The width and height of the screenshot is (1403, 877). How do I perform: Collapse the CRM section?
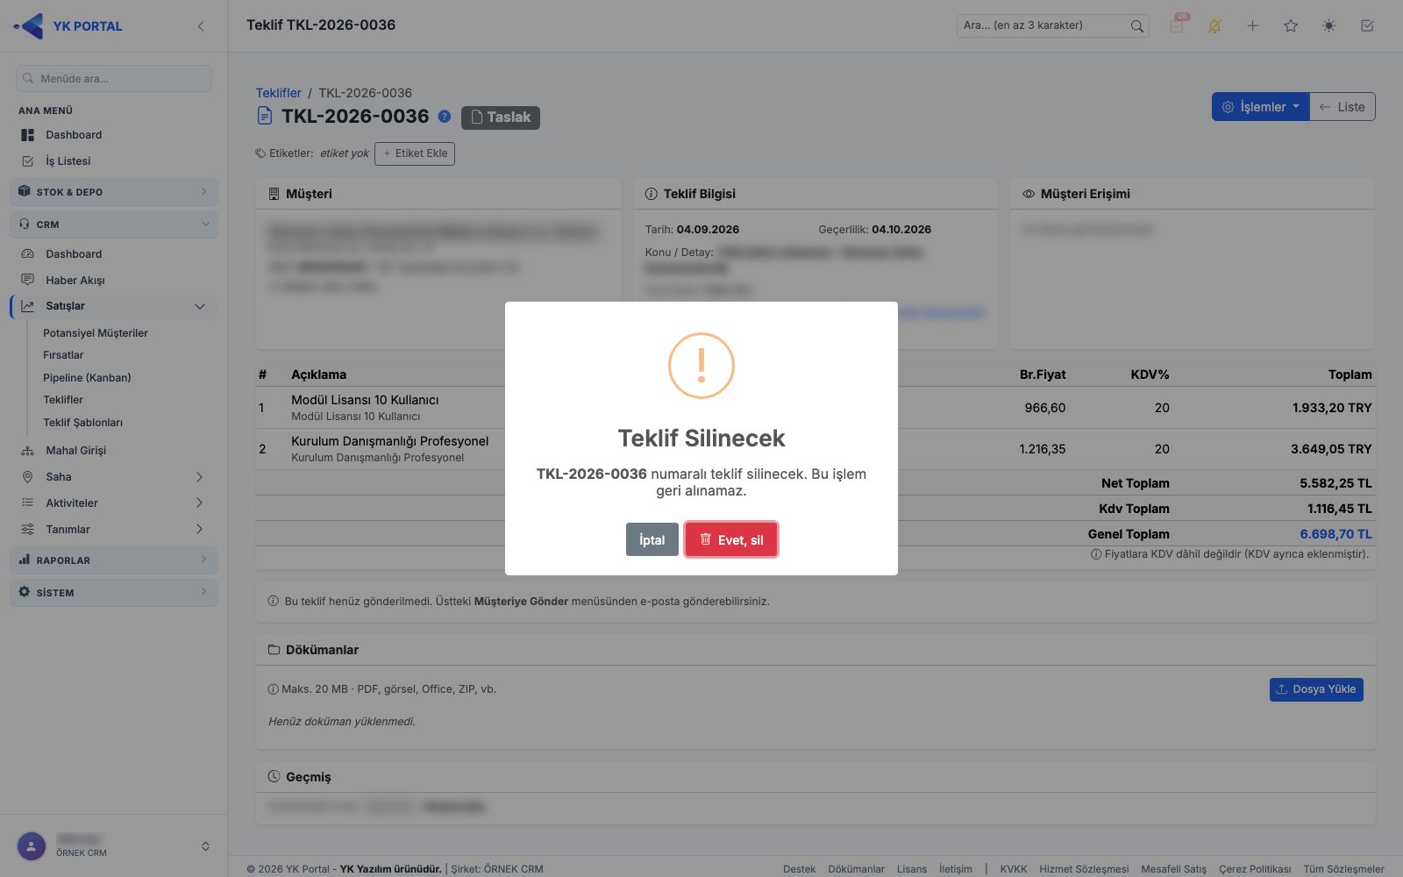(x=114, y=225)
